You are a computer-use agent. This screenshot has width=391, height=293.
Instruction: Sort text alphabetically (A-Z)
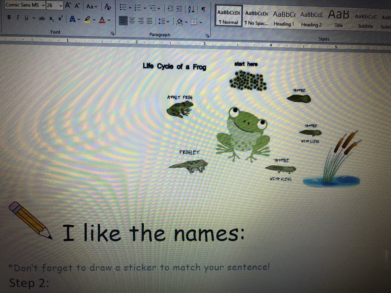pos(192,9)
